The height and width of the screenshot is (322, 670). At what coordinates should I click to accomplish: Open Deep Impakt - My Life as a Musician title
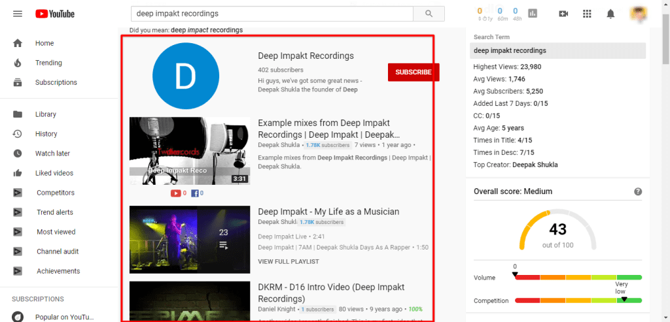pos(328,212)
